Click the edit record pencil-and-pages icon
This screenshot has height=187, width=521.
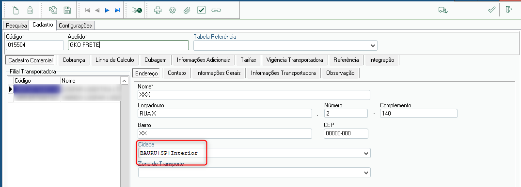coord(53,10)
